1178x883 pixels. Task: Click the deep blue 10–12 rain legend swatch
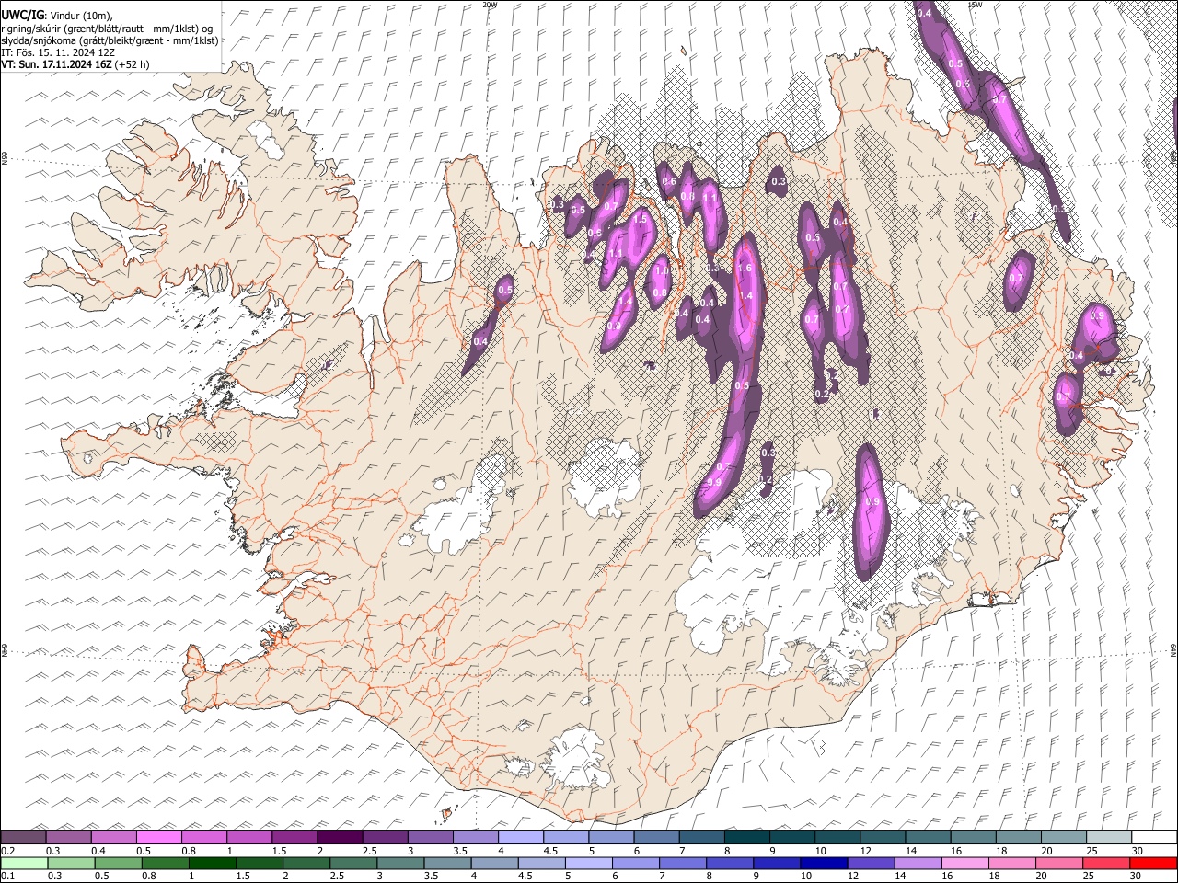tap(824, 863)
